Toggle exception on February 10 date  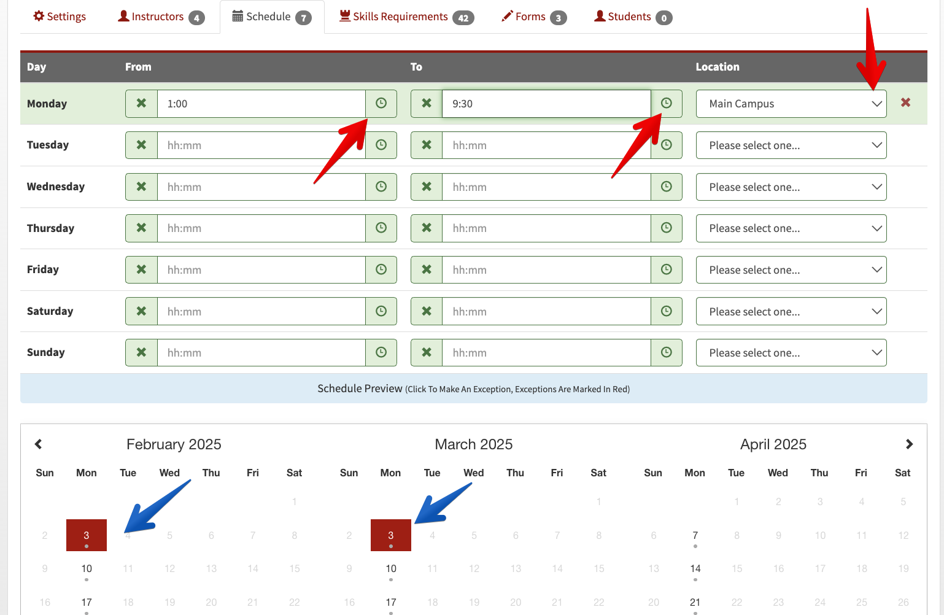tap(87, 569)
